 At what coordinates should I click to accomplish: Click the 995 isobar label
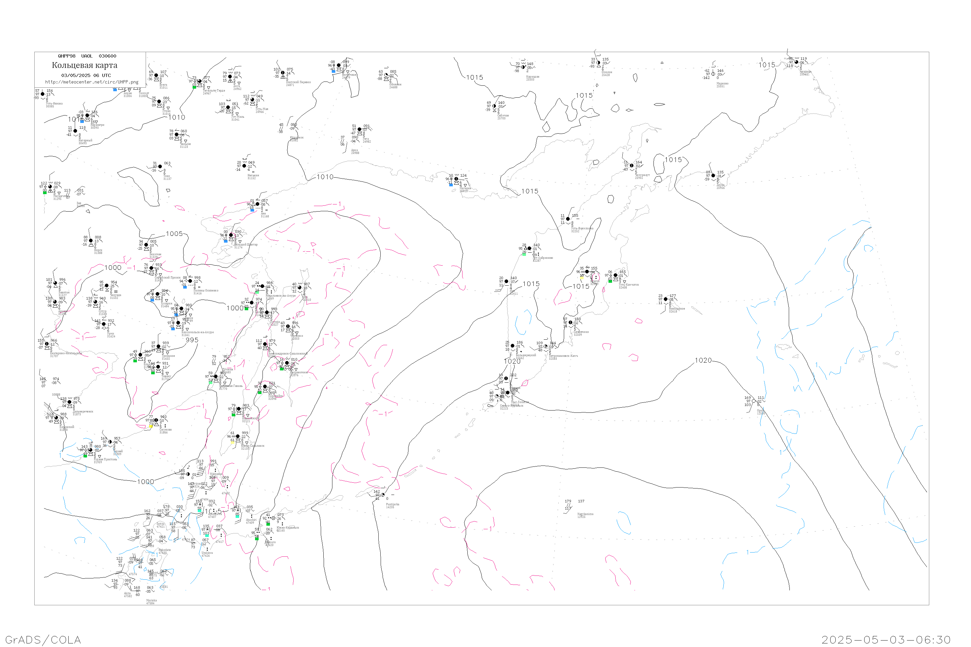192,340
